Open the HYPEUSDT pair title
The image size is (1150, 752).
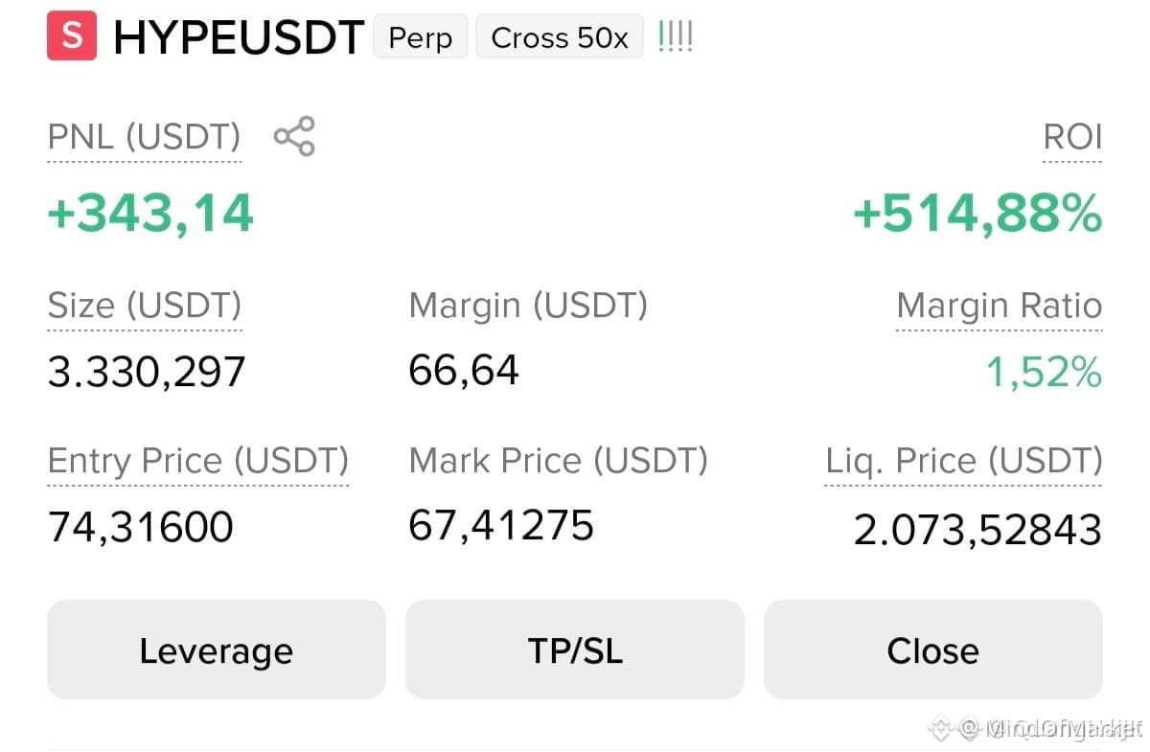[239, 37]
